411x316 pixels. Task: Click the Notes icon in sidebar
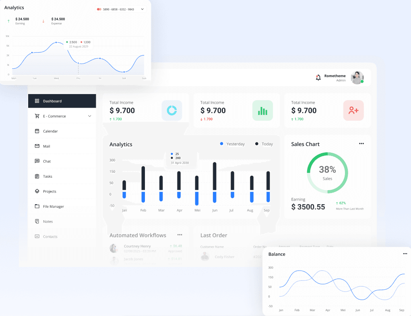pos(37,221)
